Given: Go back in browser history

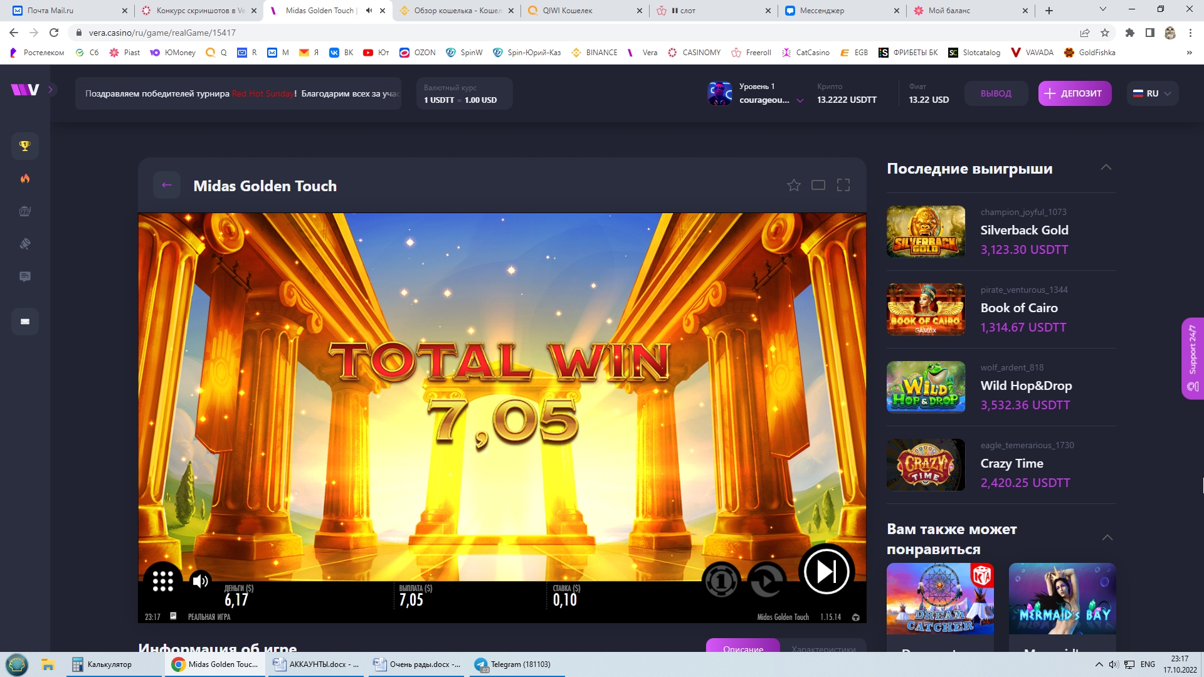Looking at the screenshot, I should coord(14,33).
